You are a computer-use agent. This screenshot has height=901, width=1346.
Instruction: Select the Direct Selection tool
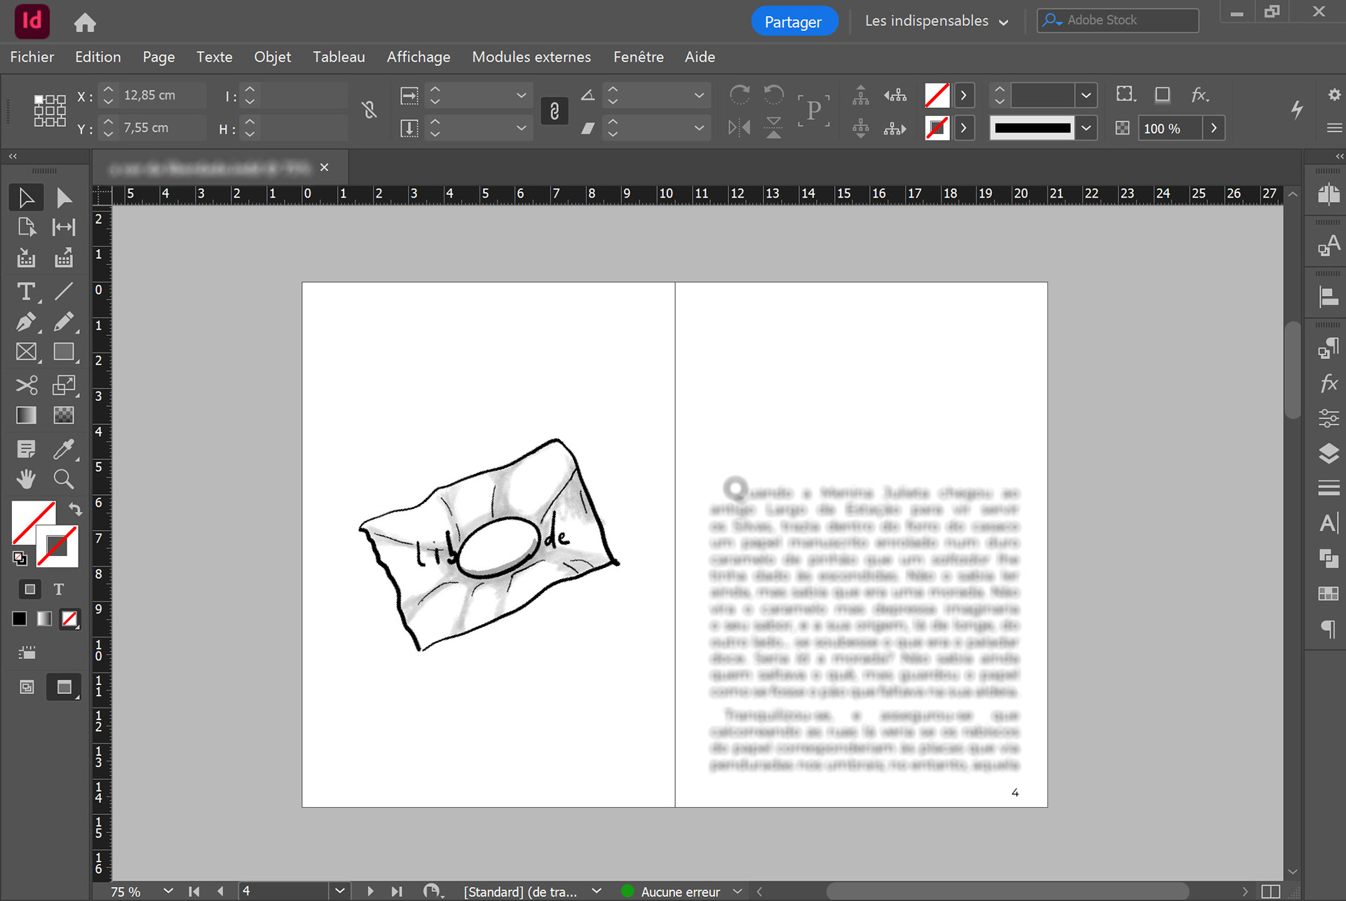(x=64, y=198)
